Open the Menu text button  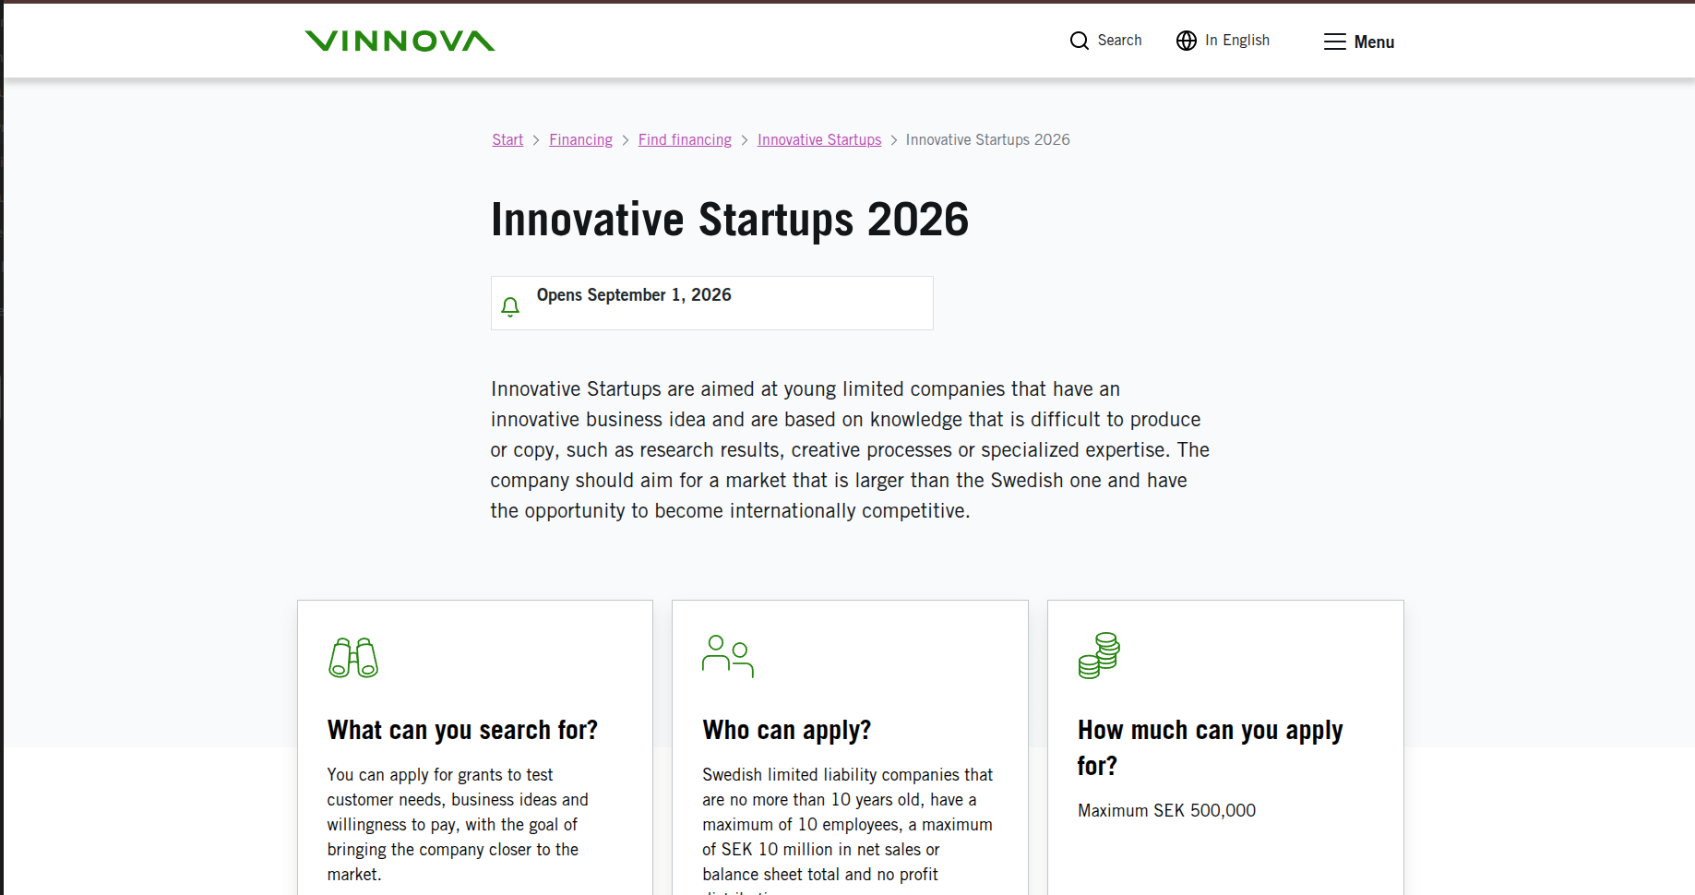click(x=1374, y=42)
